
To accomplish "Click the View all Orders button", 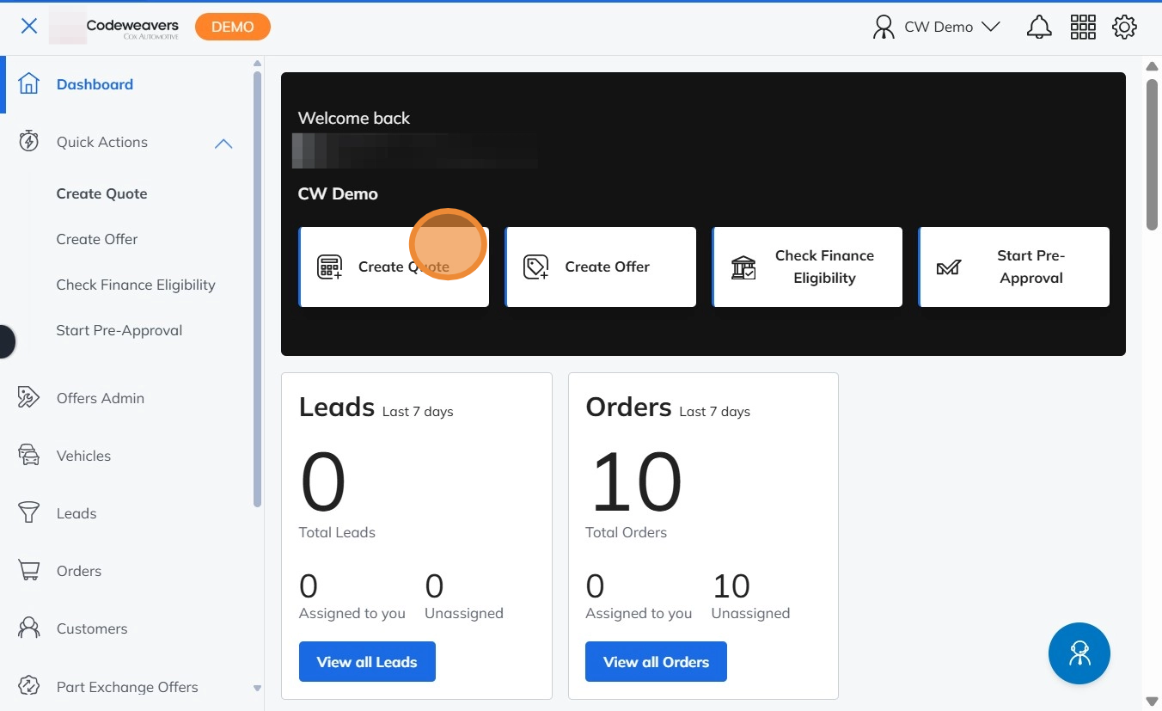I will 656,662.
